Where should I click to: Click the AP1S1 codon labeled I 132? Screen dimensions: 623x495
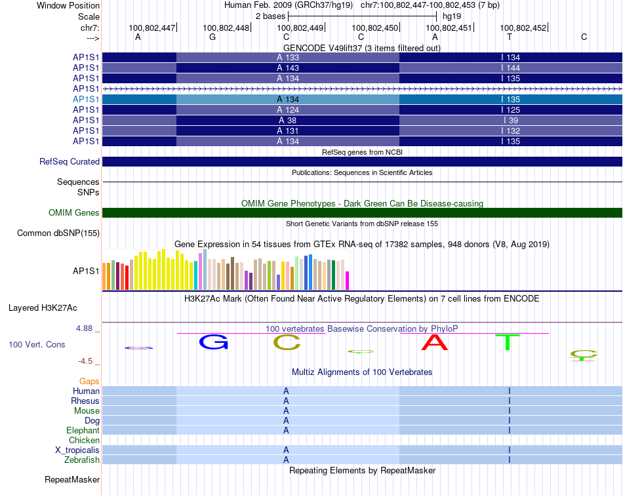tap(511, 130)
